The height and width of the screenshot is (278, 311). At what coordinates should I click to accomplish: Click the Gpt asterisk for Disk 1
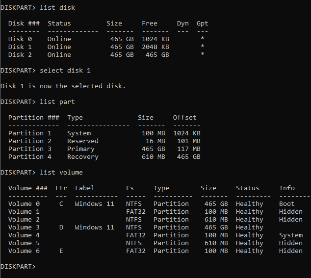(202, 47)
